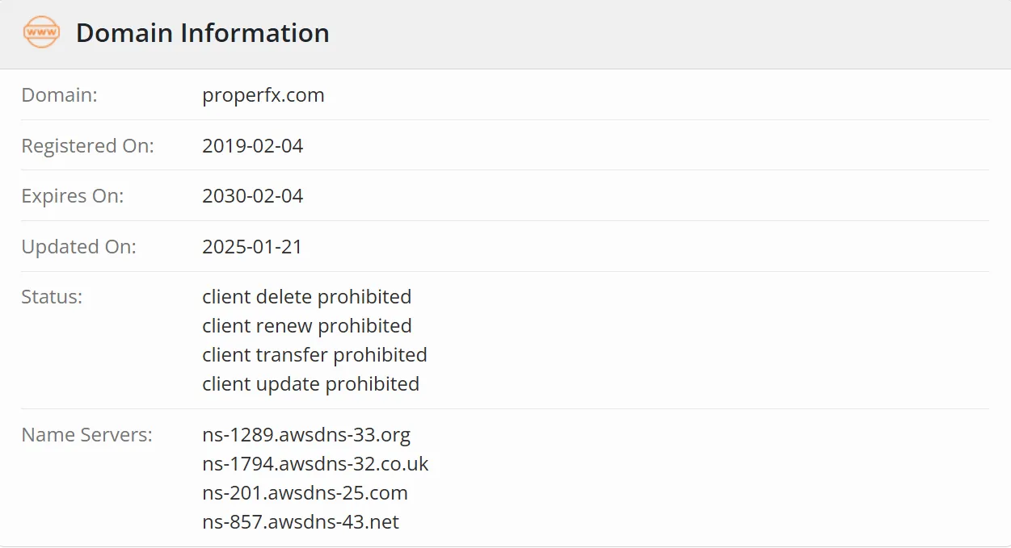Click the Name Servers: label
Image resolution: width=1011 pixels, height=548 pixels.
click(x=86, y=435)
